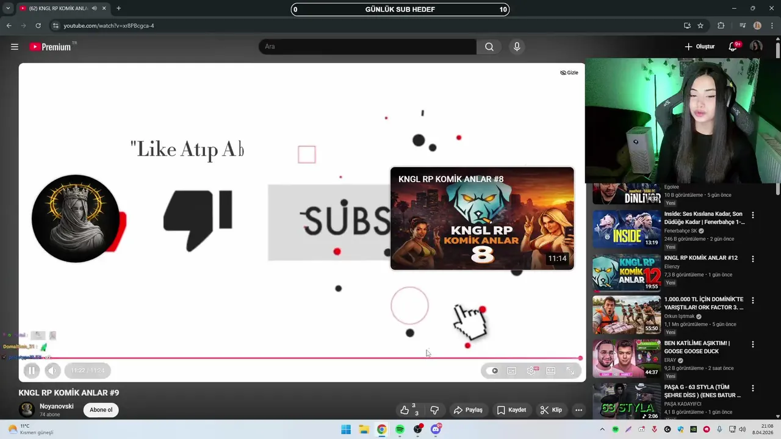Open Noyanovski channel name link
Screen dimensions: 781x439
coord(57,406)
